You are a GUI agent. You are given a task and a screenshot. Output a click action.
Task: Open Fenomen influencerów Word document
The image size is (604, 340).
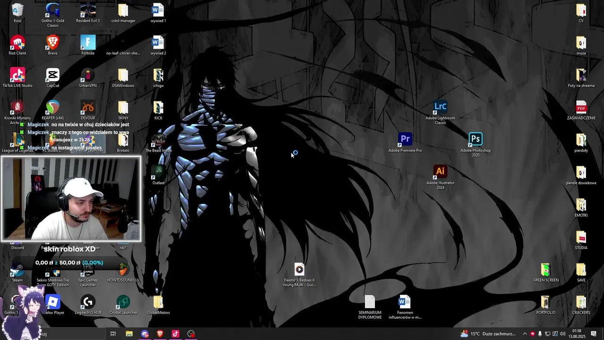click(405, 307)
